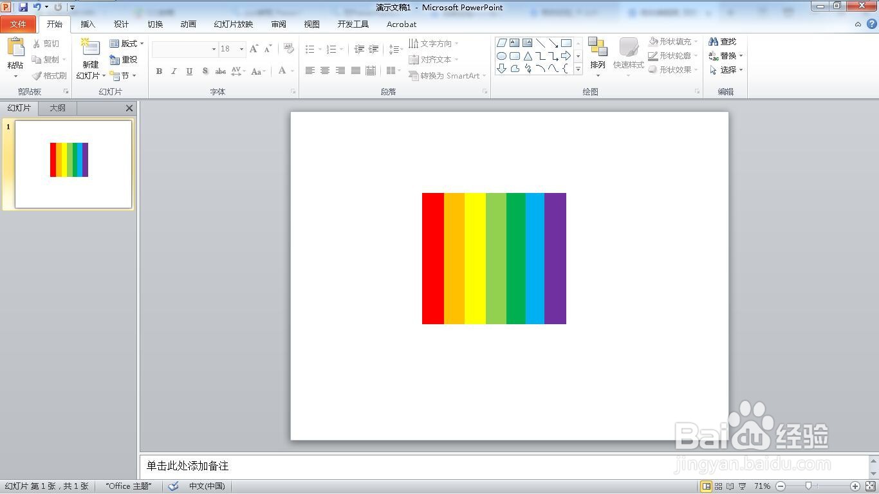Click zoom out minus button
Viewport: 879px width, 494px height.
[x=780, y=486]
